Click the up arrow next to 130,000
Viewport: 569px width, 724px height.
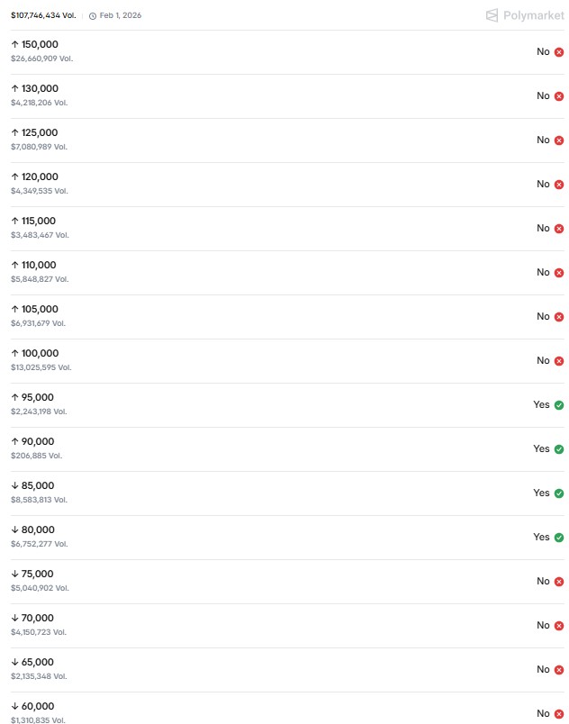tap(14, 88)
